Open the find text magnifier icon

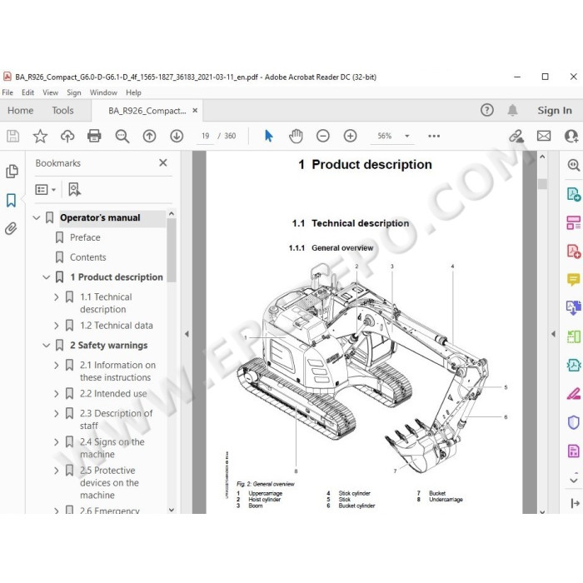pos(122,136)
